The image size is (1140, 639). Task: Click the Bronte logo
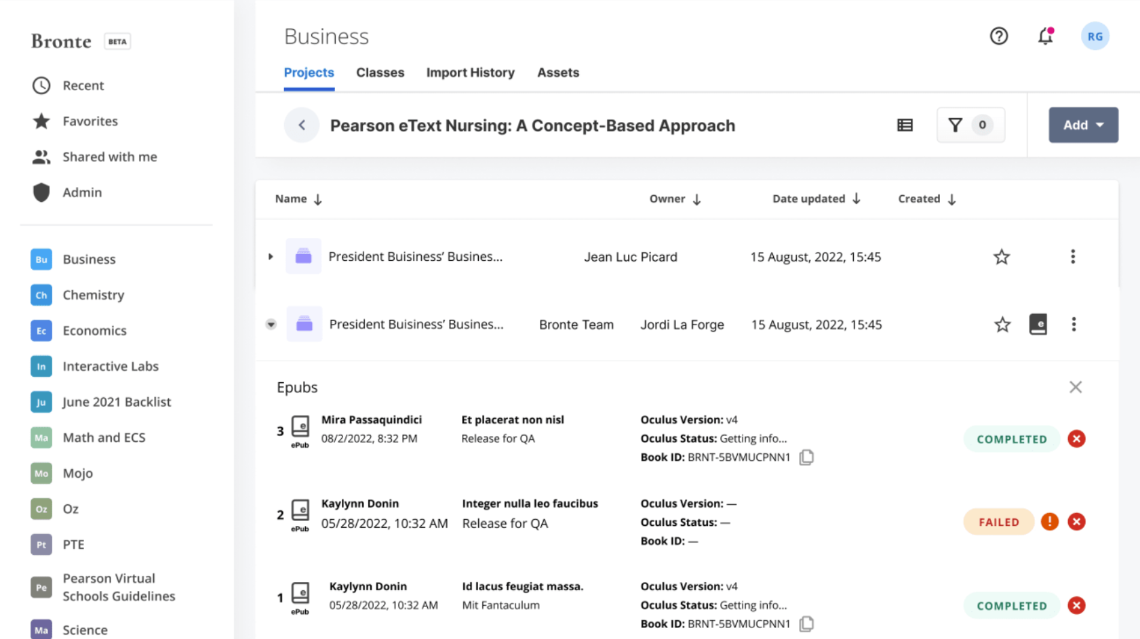click(61, 41)
